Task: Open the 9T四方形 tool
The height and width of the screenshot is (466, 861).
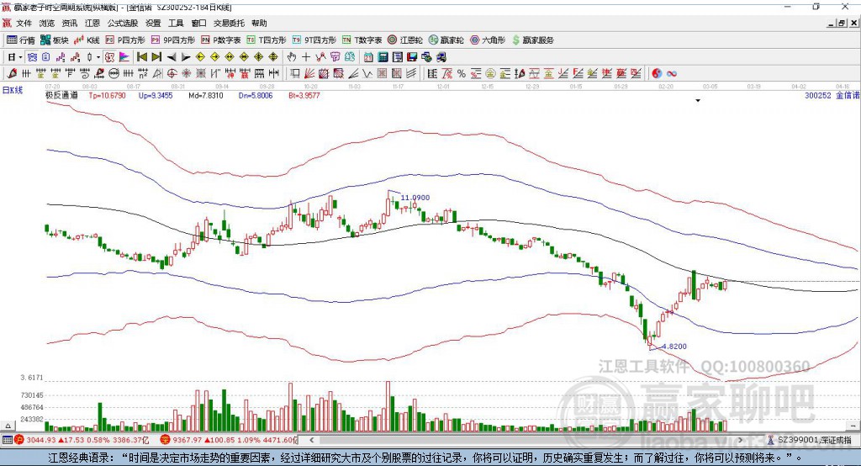Action: coord(314,40)
